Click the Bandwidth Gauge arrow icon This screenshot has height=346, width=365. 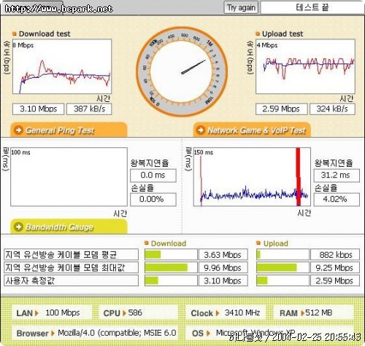18,227
